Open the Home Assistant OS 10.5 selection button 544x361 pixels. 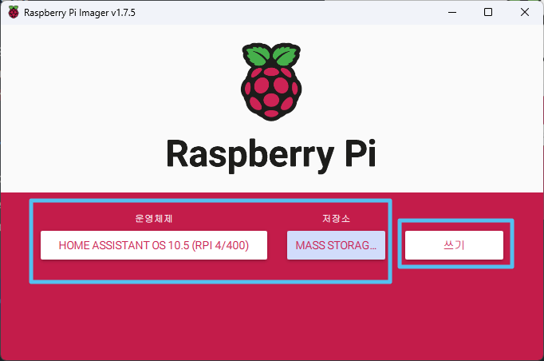point(154,245)
